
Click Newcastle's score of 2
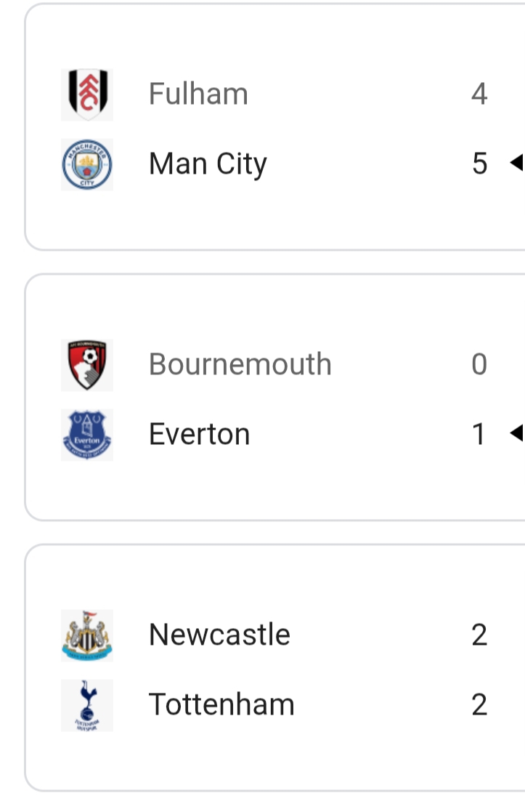point(479,635)
